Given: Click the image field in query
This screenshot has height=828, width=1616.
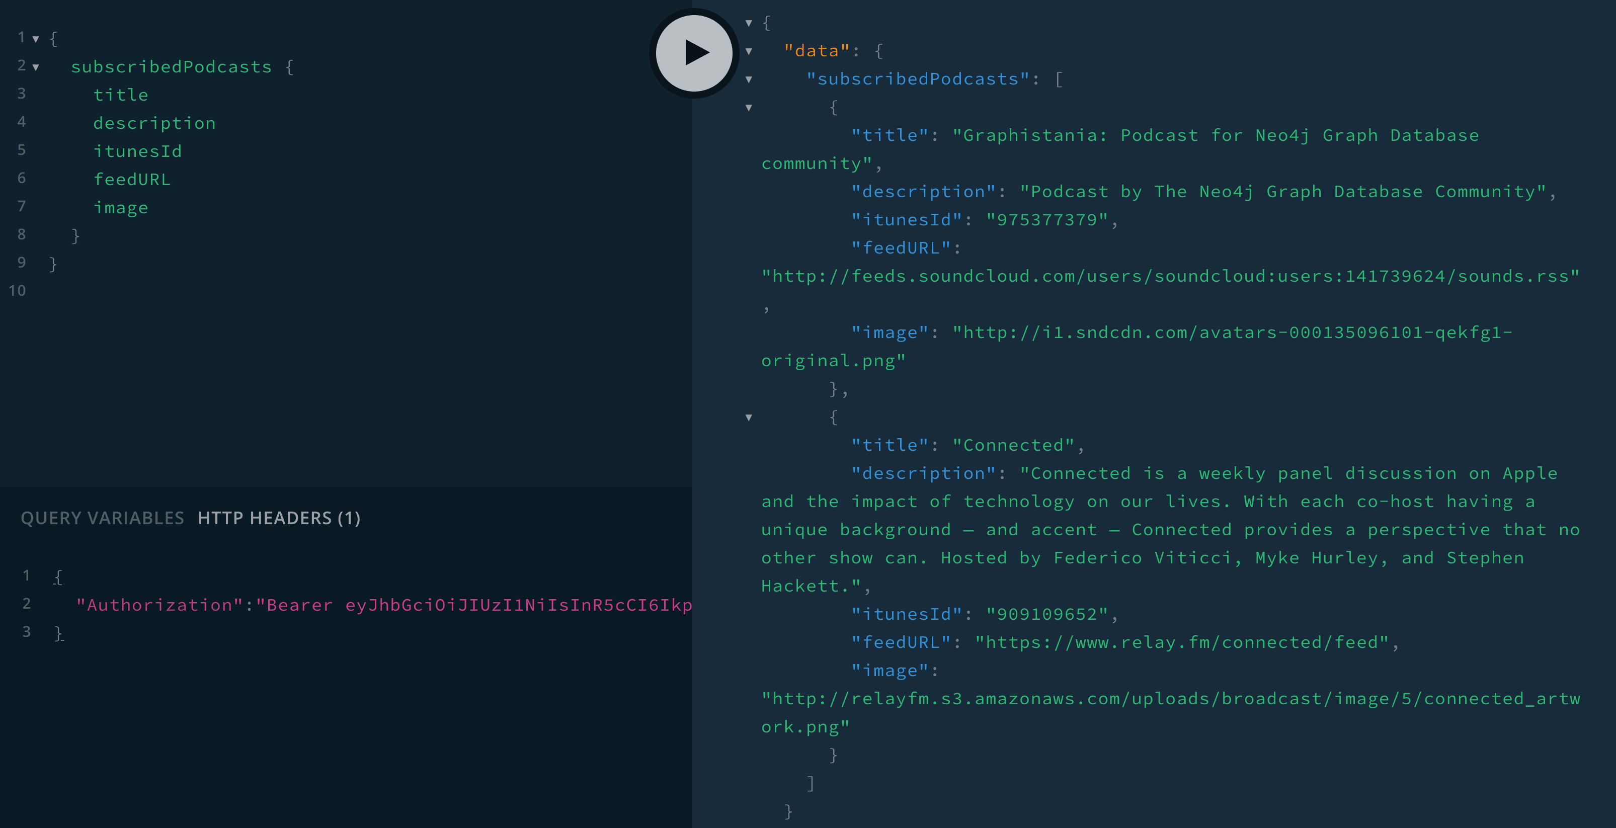Looking at the screenshot, I should pos(120,208).
